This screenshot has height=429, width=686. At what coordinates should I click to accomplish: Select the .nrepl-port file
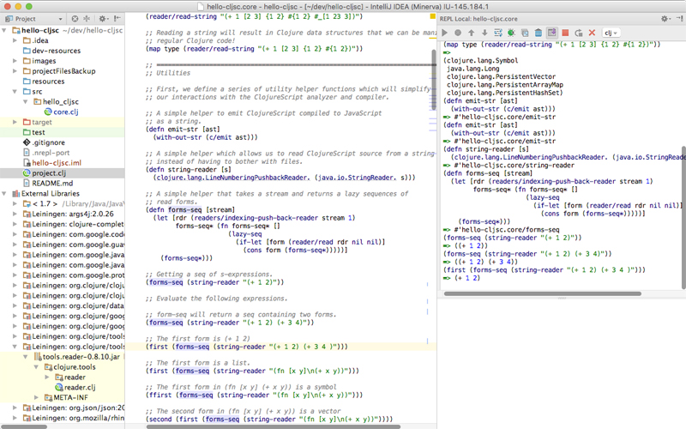click(46, 153)
